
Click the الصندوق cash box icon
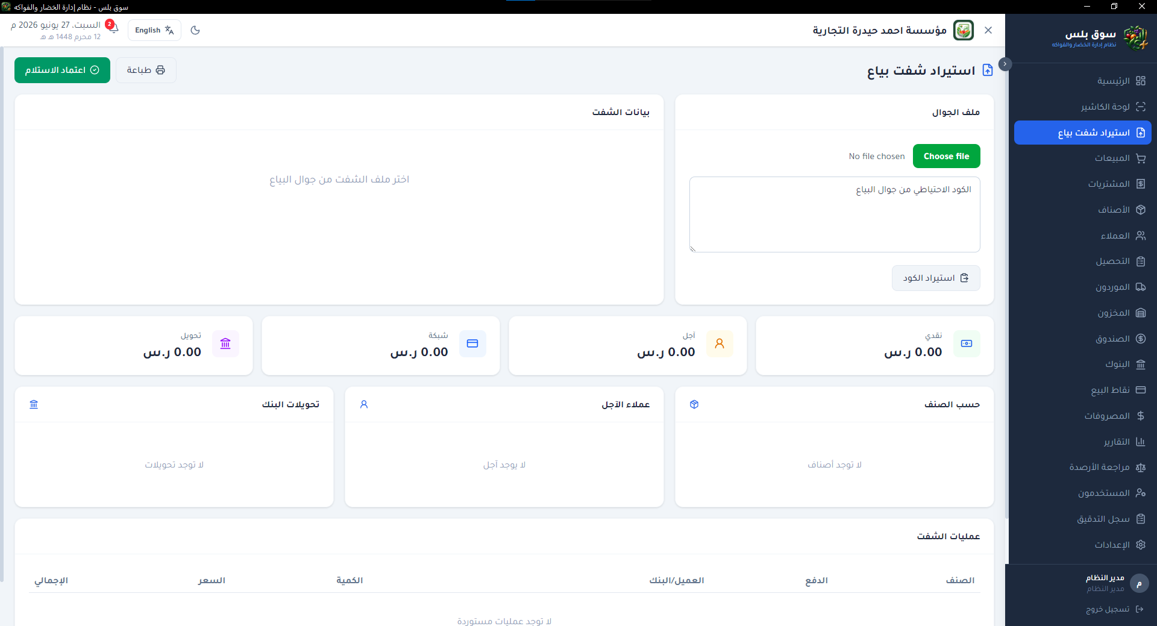tap(1140, 339)
